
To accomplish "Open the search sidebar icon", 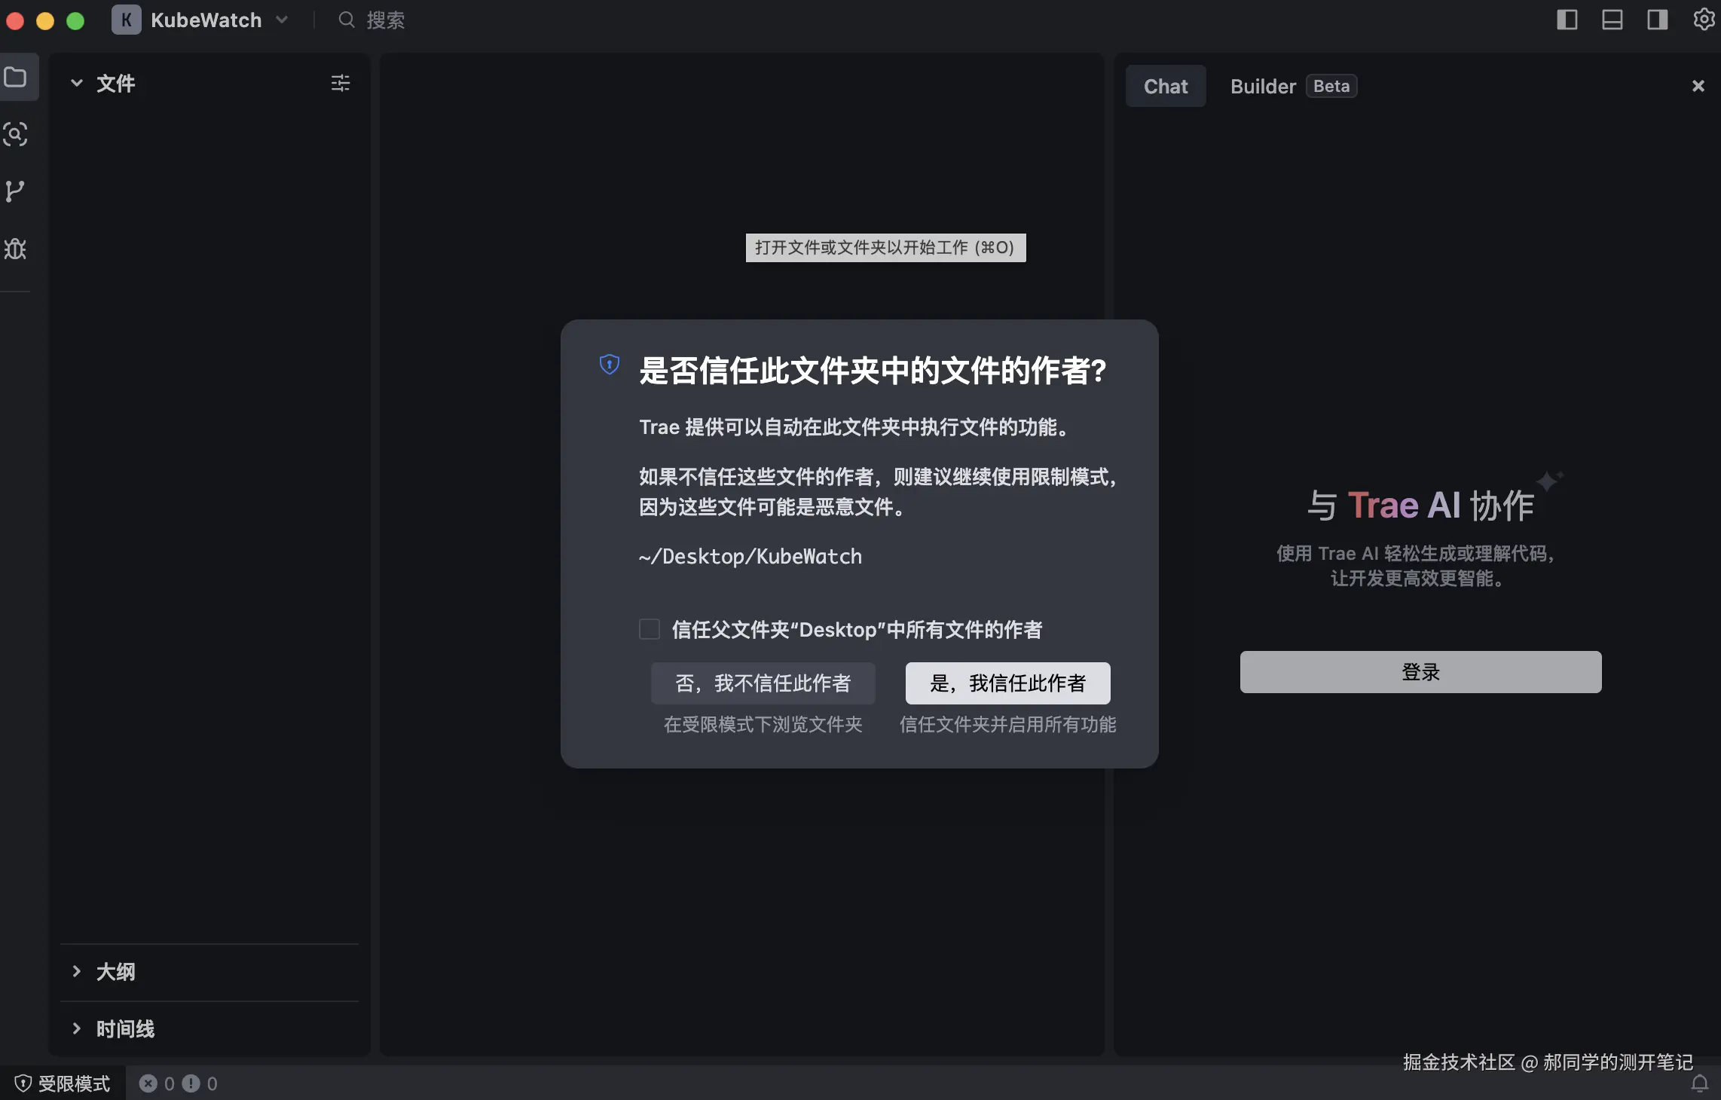I will click(x=16, y=134).
